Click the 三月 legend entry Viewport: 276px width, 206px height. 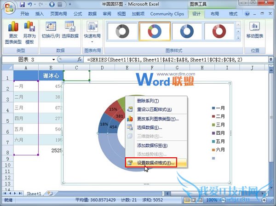tap(218, 125)
